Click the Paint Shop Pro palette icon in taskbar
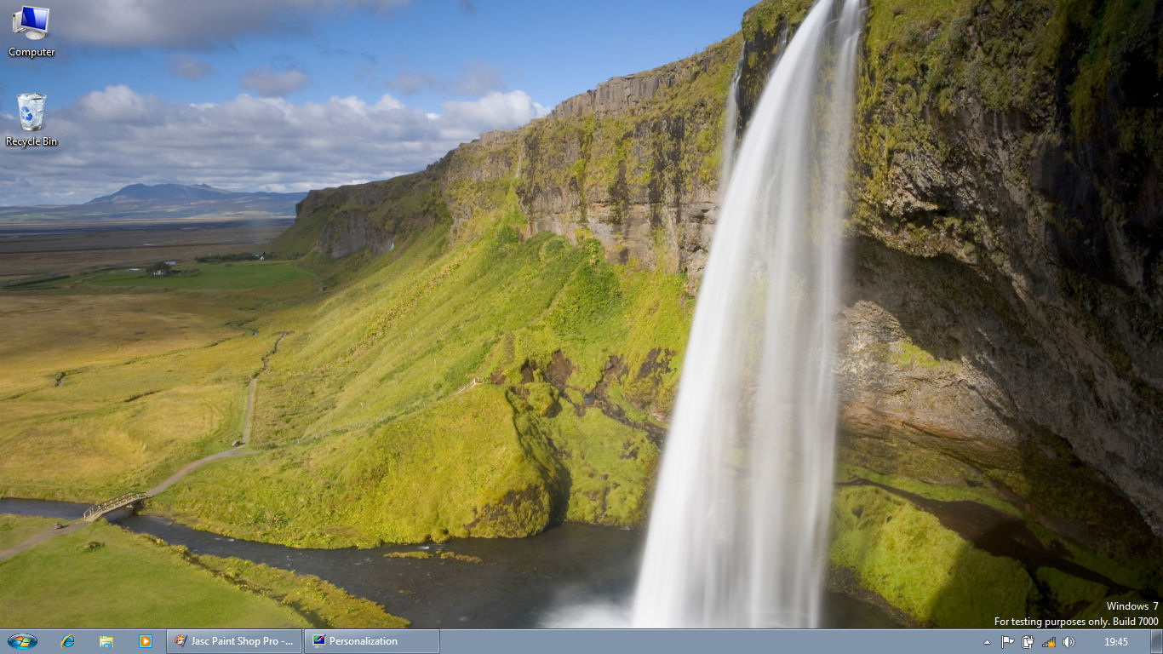 (180, 641)
